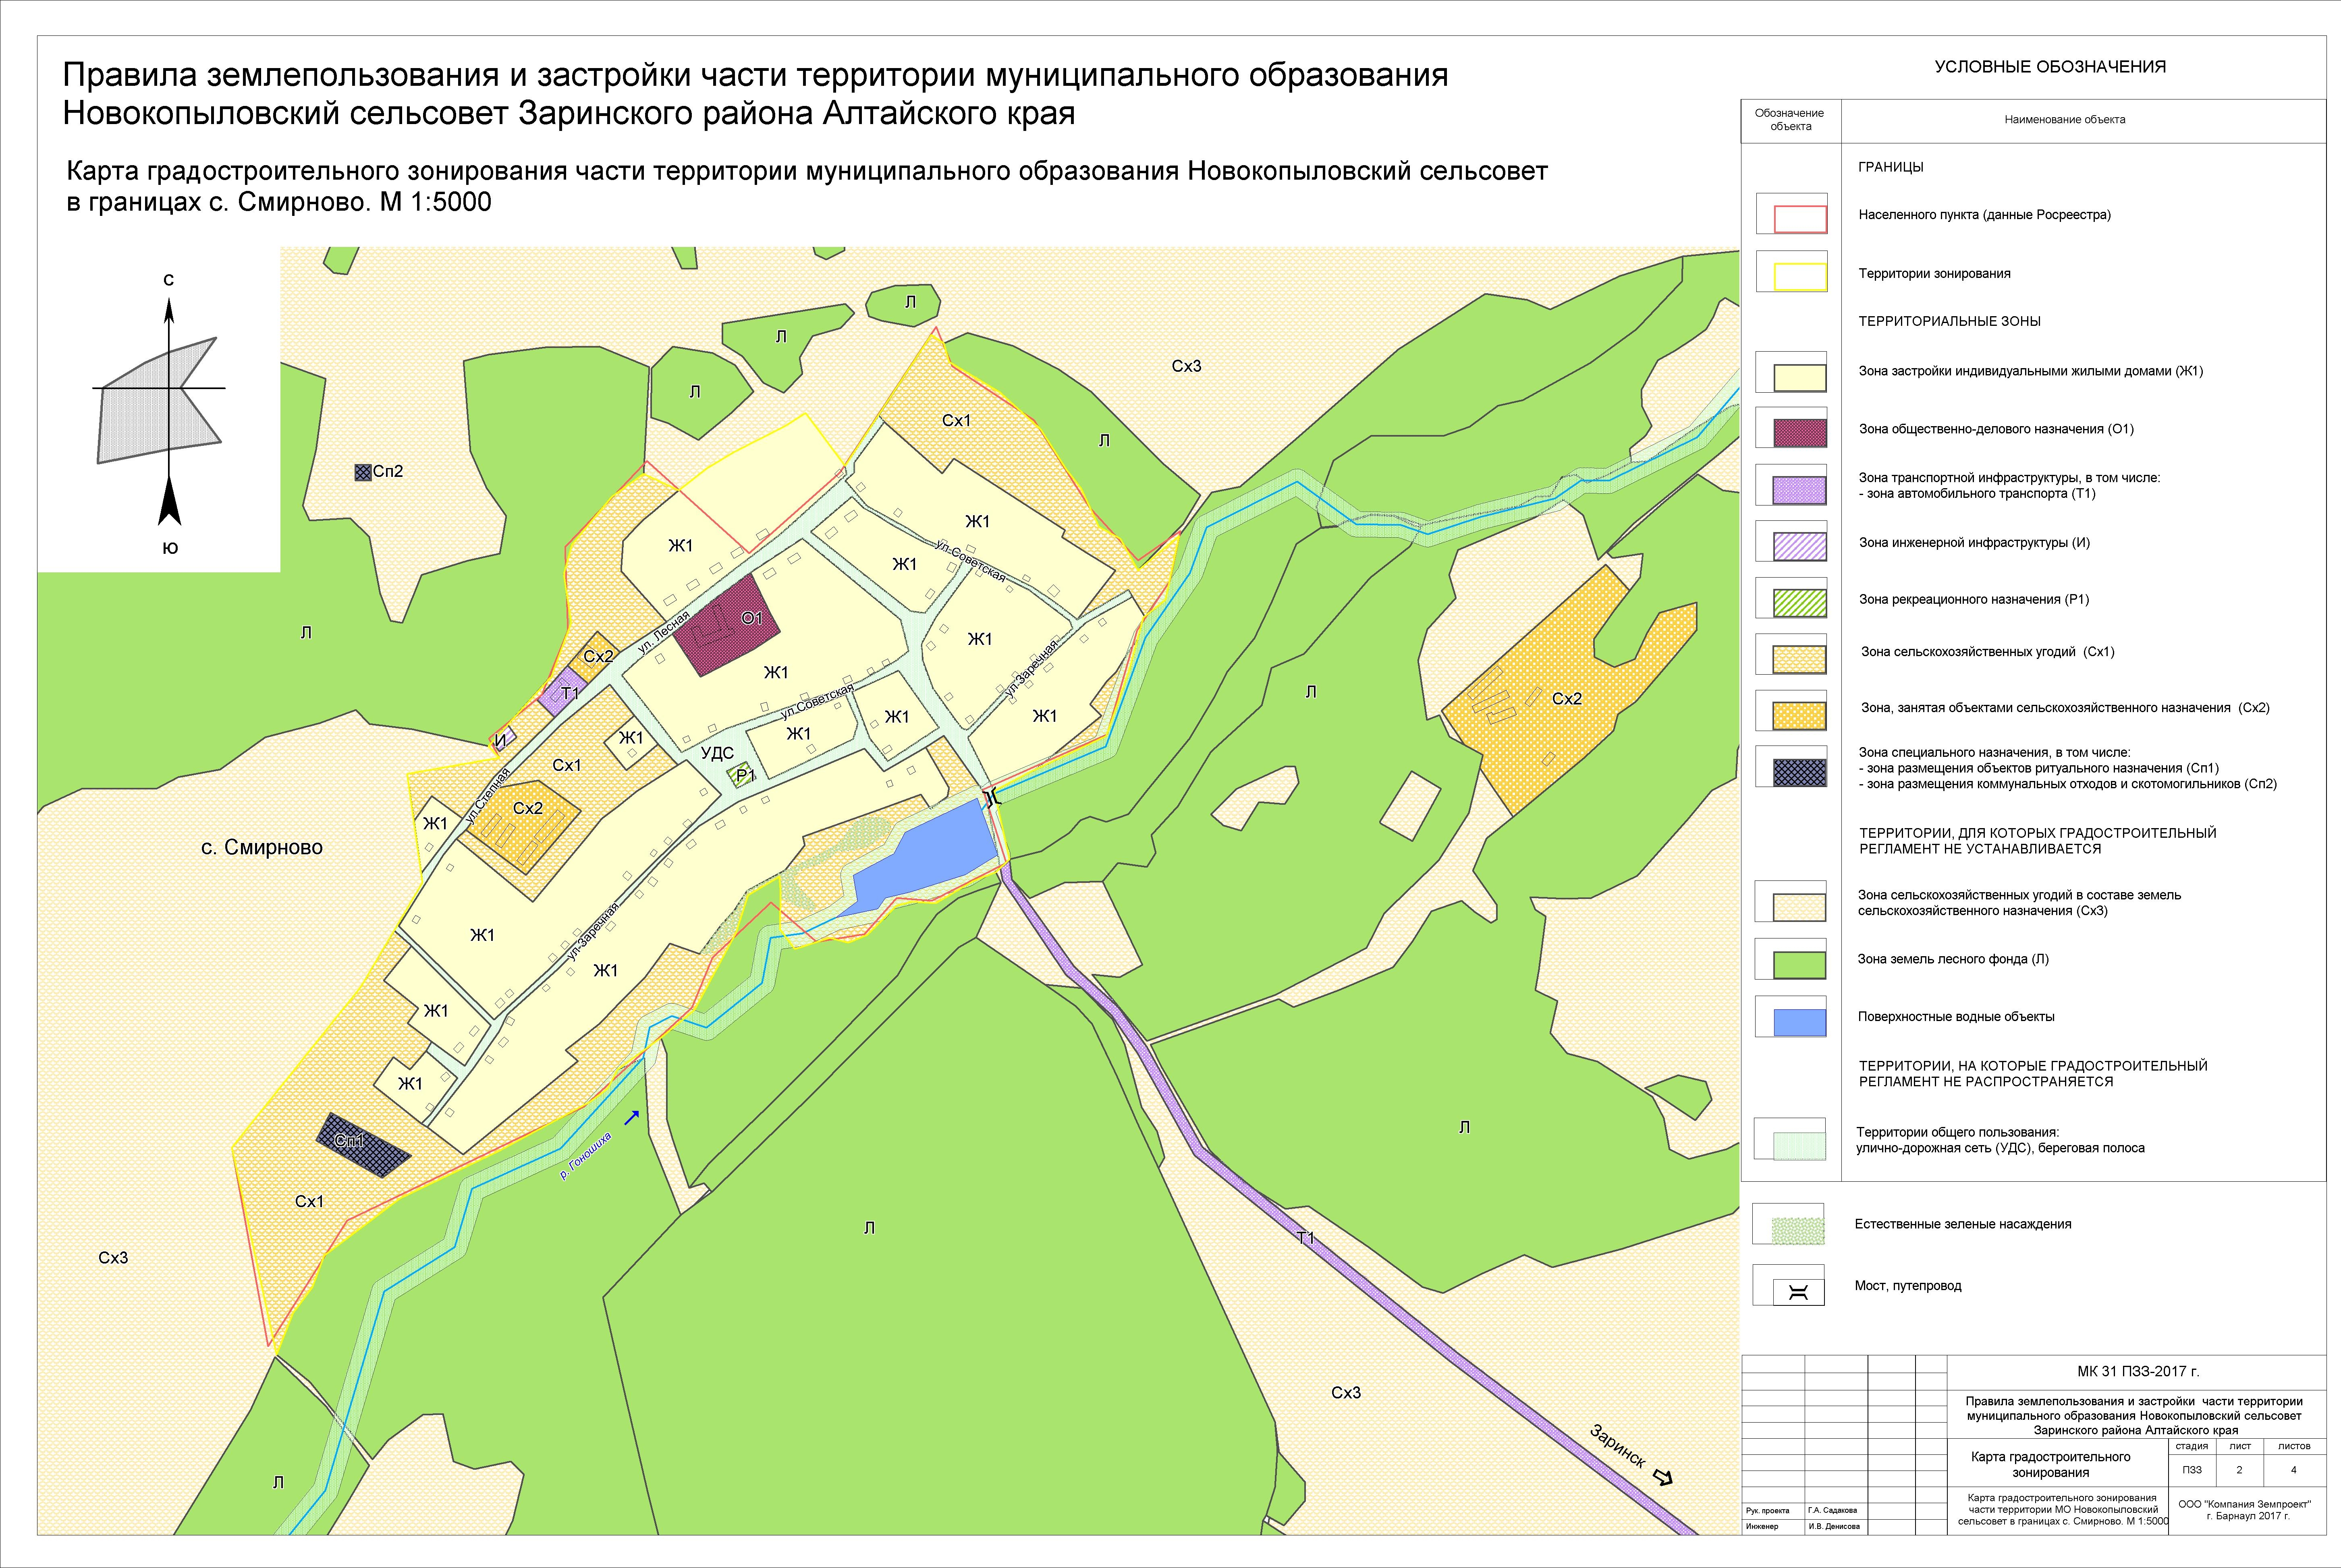
Task: Click the hollow arrow next to Заринск
Action: pos(1663,1477)
